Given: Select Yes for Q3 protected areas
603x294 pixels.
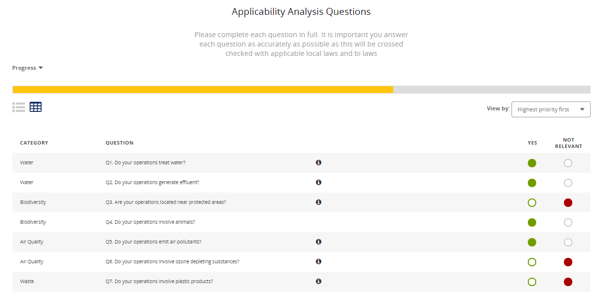Looking at the screenshot, I should [x=532, y=202].
